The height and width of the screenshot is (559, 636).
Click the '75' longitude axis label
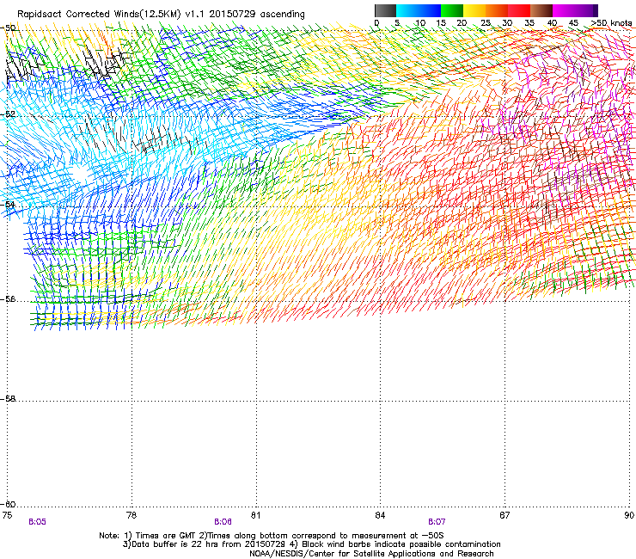[7, 515]
